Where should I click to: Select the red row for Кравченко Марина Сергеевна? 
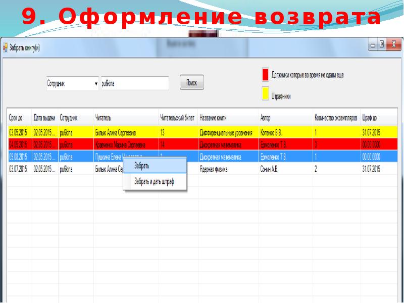tap(203, 144)
